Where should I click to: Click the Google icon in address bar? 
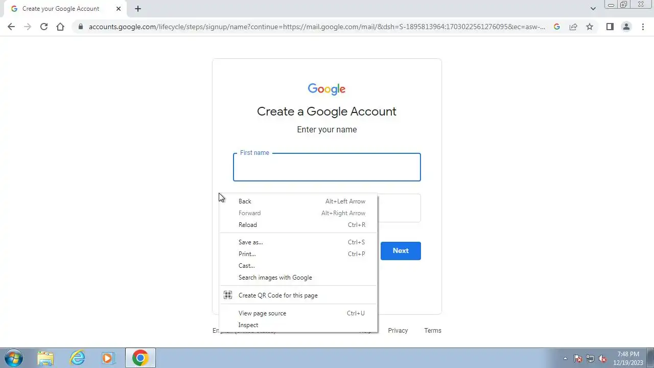click(557, 27)
